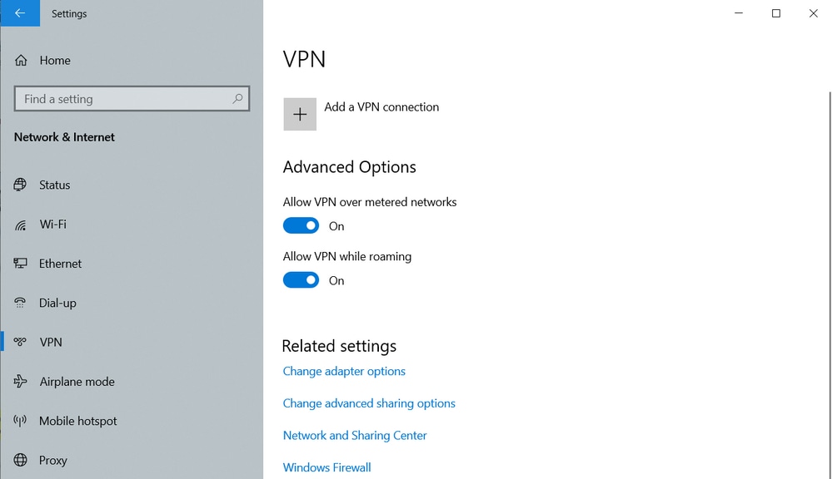Minimize the Settings window
Image resolution: width=832 pixels, height=479 pixels.
point(739,13)
